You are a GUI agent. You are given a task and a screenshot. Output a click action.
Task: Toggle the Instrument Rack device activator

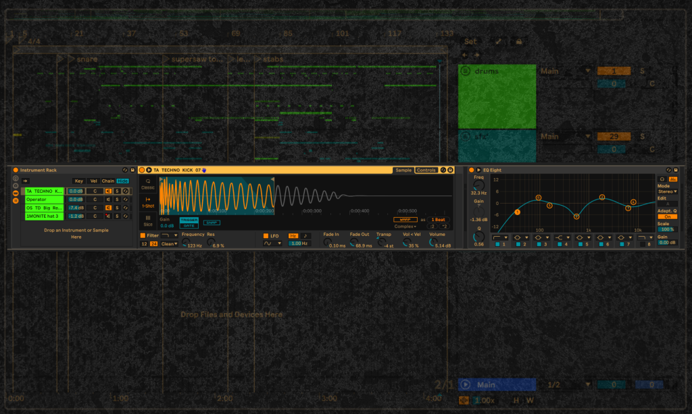click(x=15, y=170)
